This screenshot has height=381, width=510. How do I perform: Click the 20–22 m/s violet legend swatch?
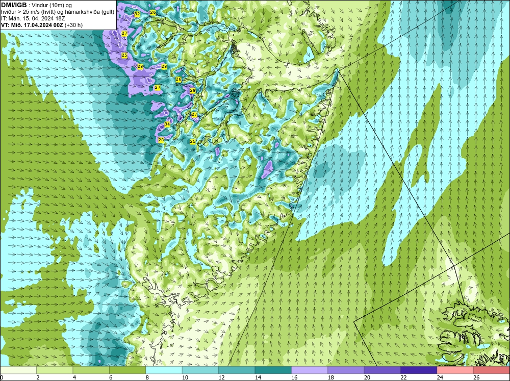coord(382,370)
